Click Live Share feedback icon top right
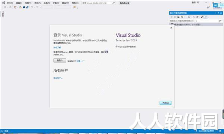The image size is (224, 134). pos(208,7)
